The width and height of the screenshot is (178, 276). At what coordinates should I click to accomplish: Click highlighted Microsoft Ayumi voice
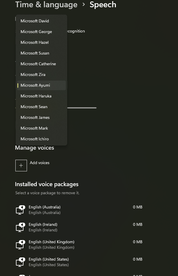pyautogui.click(x=41, y=85)
